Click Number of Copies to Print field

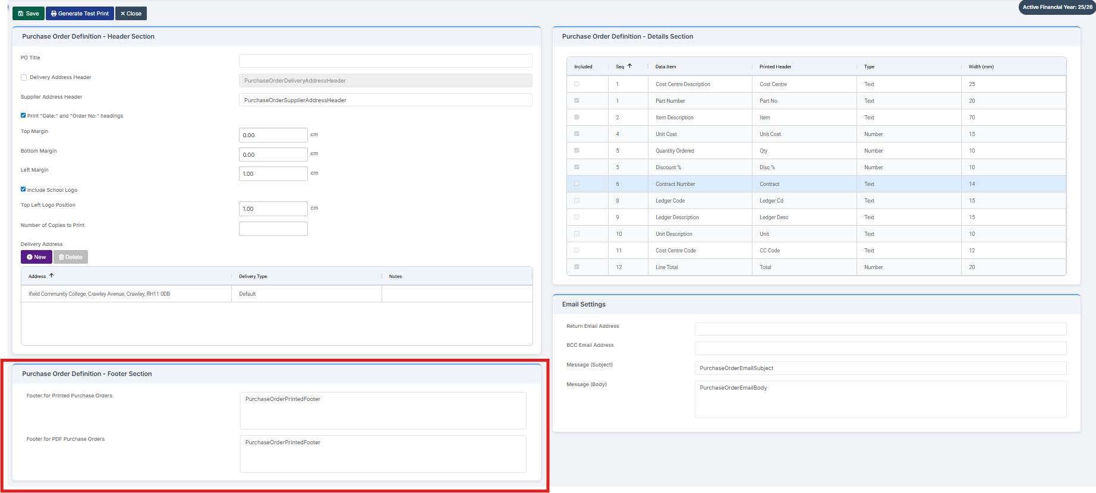273,229
